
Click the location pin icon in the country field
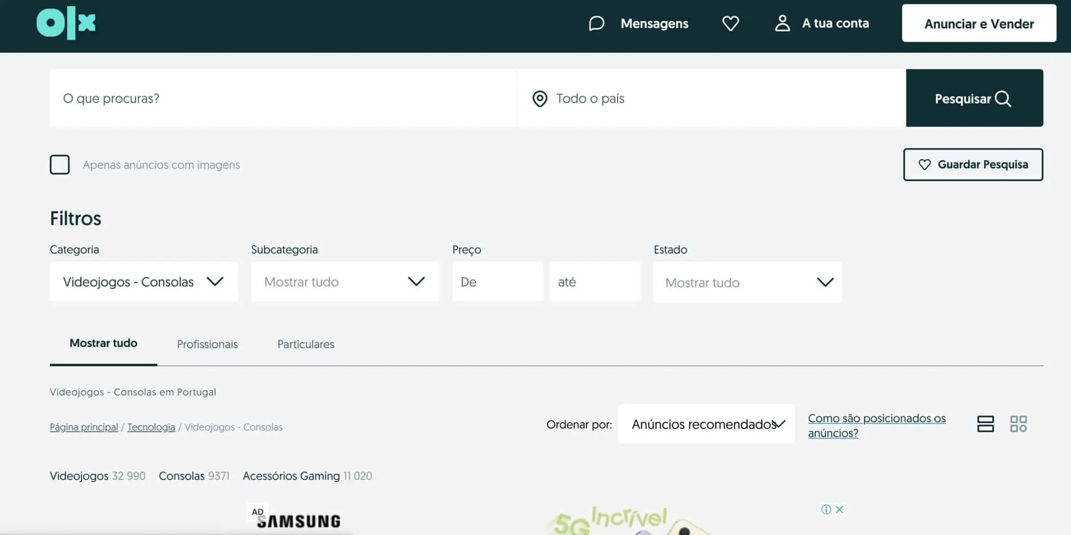tap(540, 99)
